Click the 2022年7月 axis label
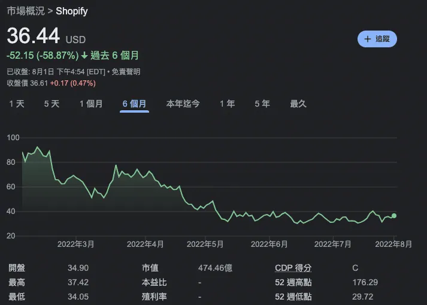The image size is (427, 305). 333,244
